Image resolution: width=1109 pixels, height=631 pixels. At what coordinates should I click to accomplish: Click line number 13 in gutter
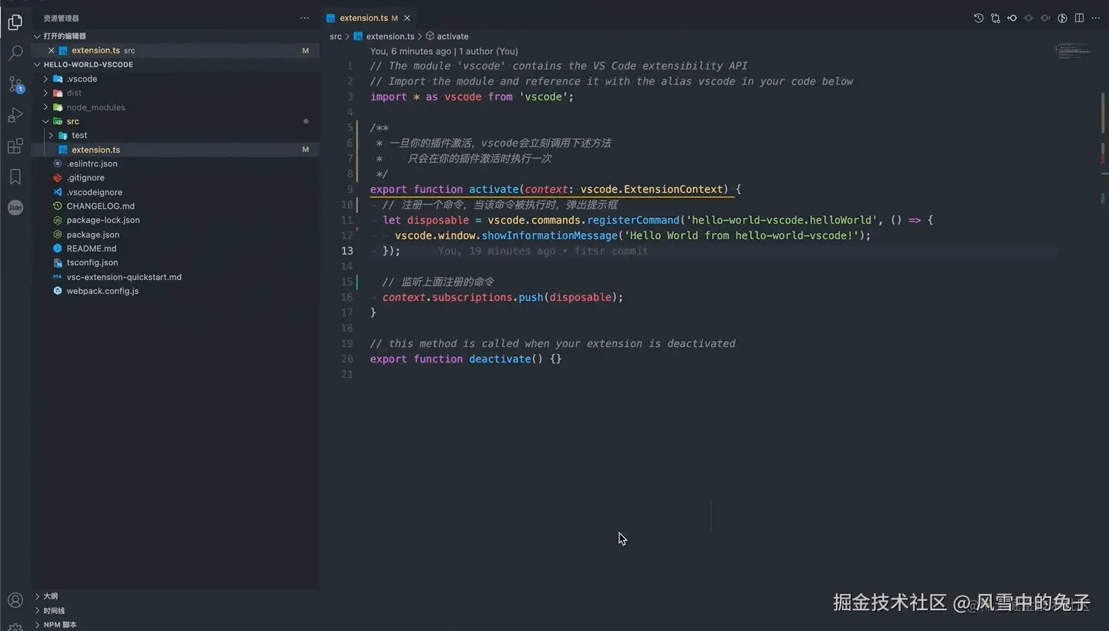(x=347, y=251)
